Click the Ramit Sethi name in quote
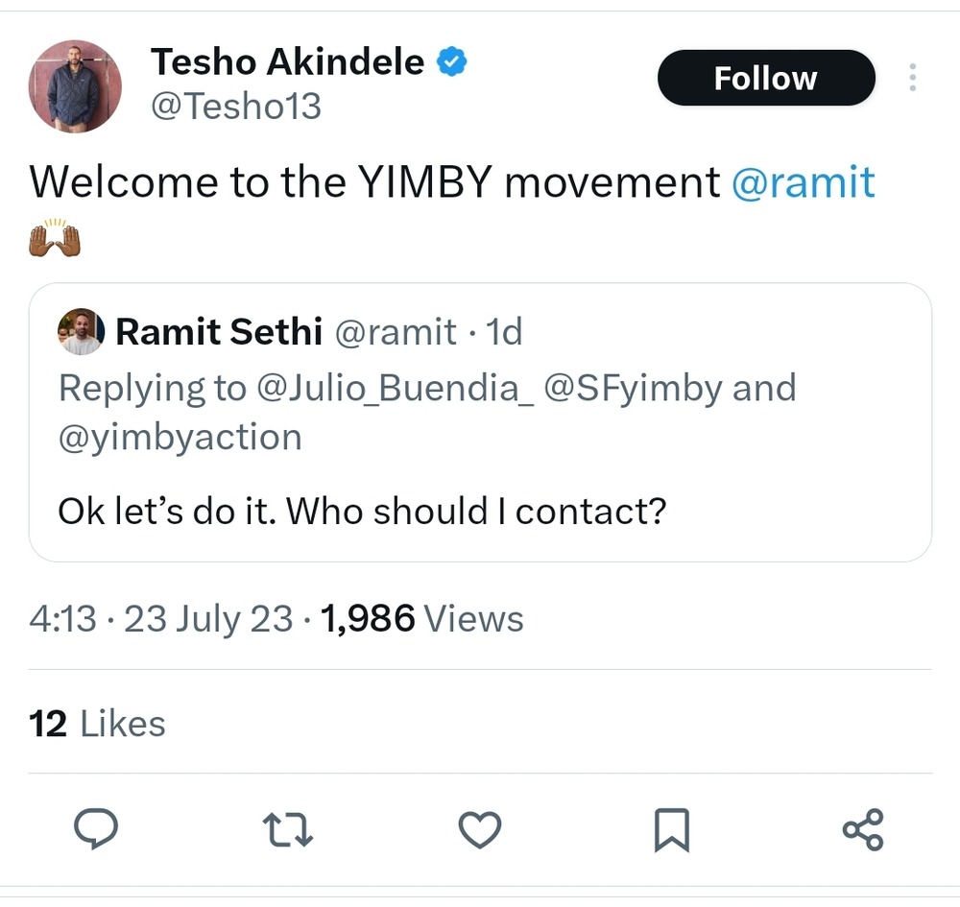The height and width of the screenshot is (907, 960). click(219, 332)
